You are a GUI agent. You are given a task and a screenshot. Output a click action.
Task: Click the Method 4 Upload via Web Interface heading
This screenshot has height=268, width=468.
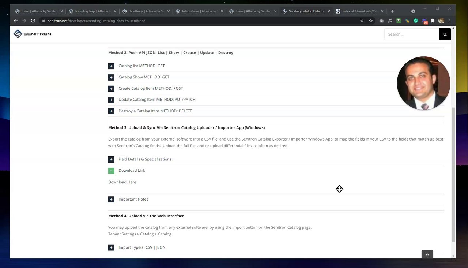[x=146, y=216]
